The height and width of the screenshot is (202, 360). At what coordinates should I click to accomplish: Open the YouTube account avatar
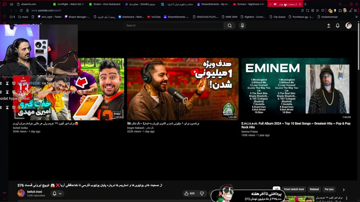(x=348, y=26)
